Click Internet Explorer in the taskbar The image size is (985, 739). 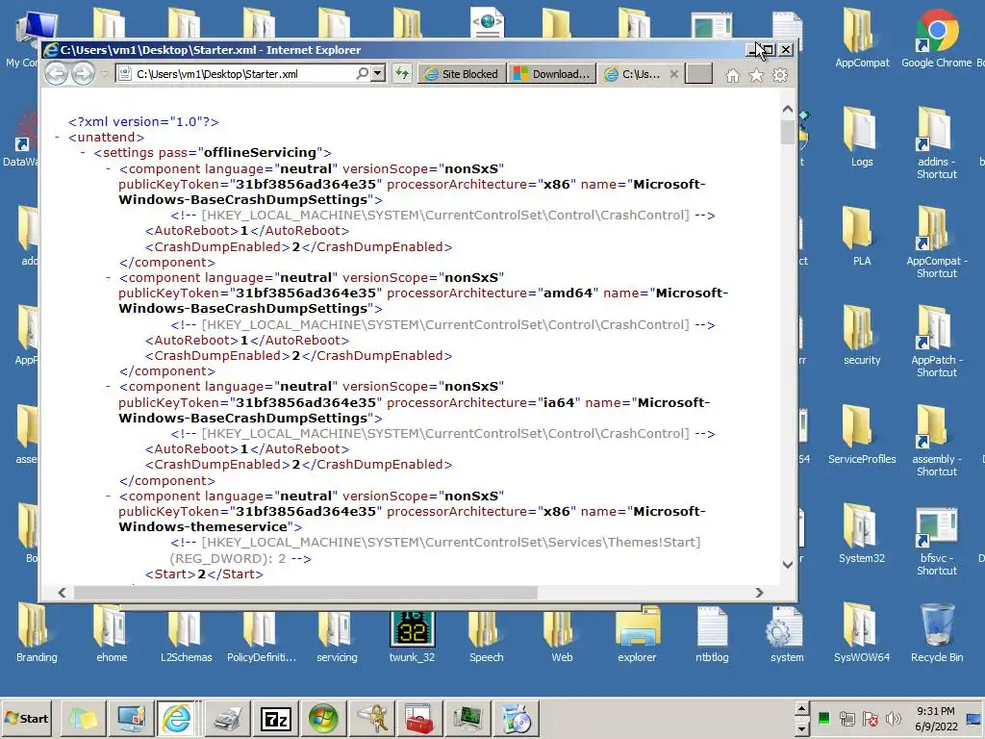click(177, 718)
